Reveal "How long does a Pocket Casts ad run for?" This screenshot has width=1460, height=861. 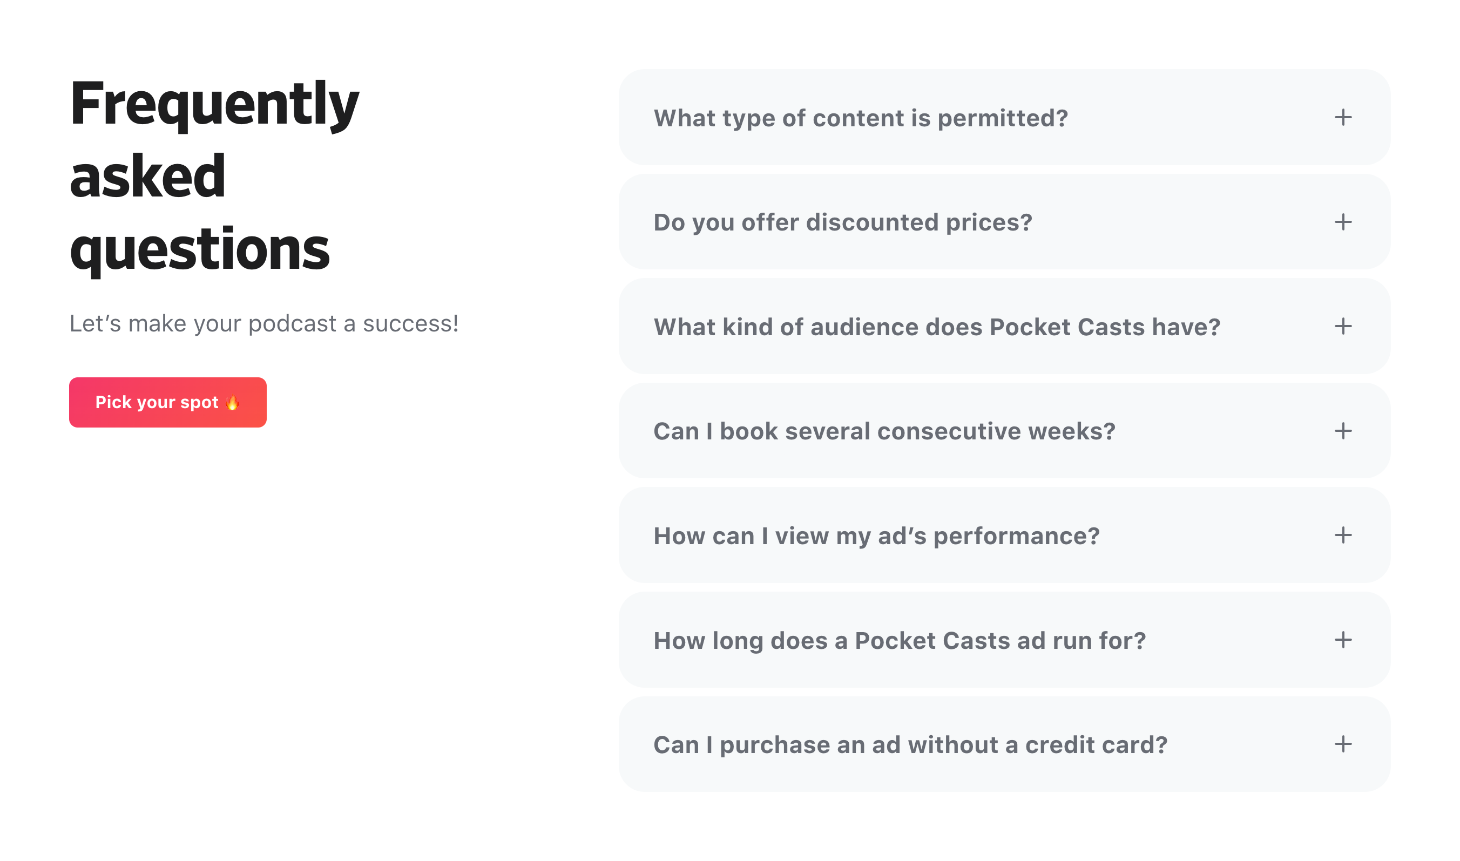pyautogui.click(x=900, y=641)
